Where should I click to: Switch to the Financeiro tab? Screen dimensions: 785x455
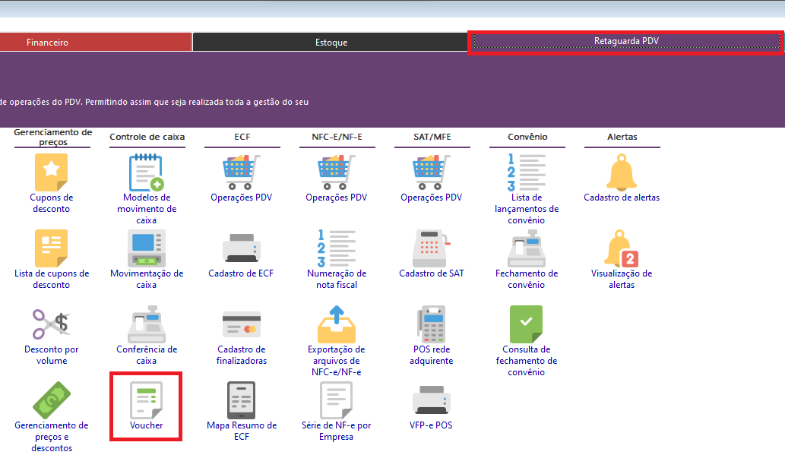click(x=47, y=43)
